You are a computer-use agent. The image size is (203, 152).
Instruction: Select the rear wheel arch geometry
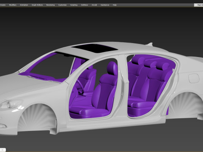(186, 106)
